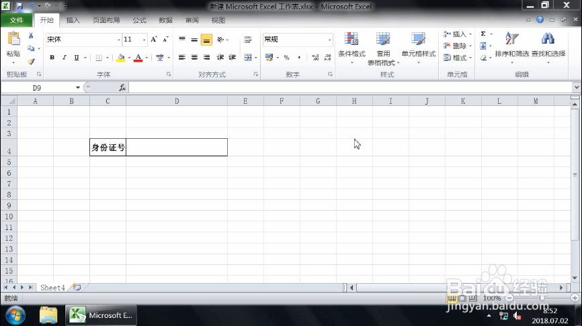This screenshot has width=582, height=326.
Task: Open 查找和选择 find and select
Action: (548, 48)
